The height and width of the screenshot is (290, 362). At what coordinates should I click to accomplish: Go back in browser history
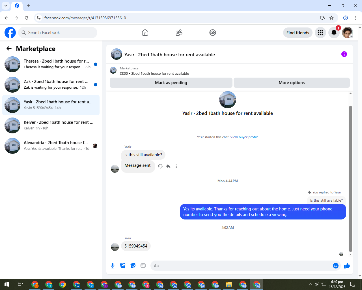6,18
